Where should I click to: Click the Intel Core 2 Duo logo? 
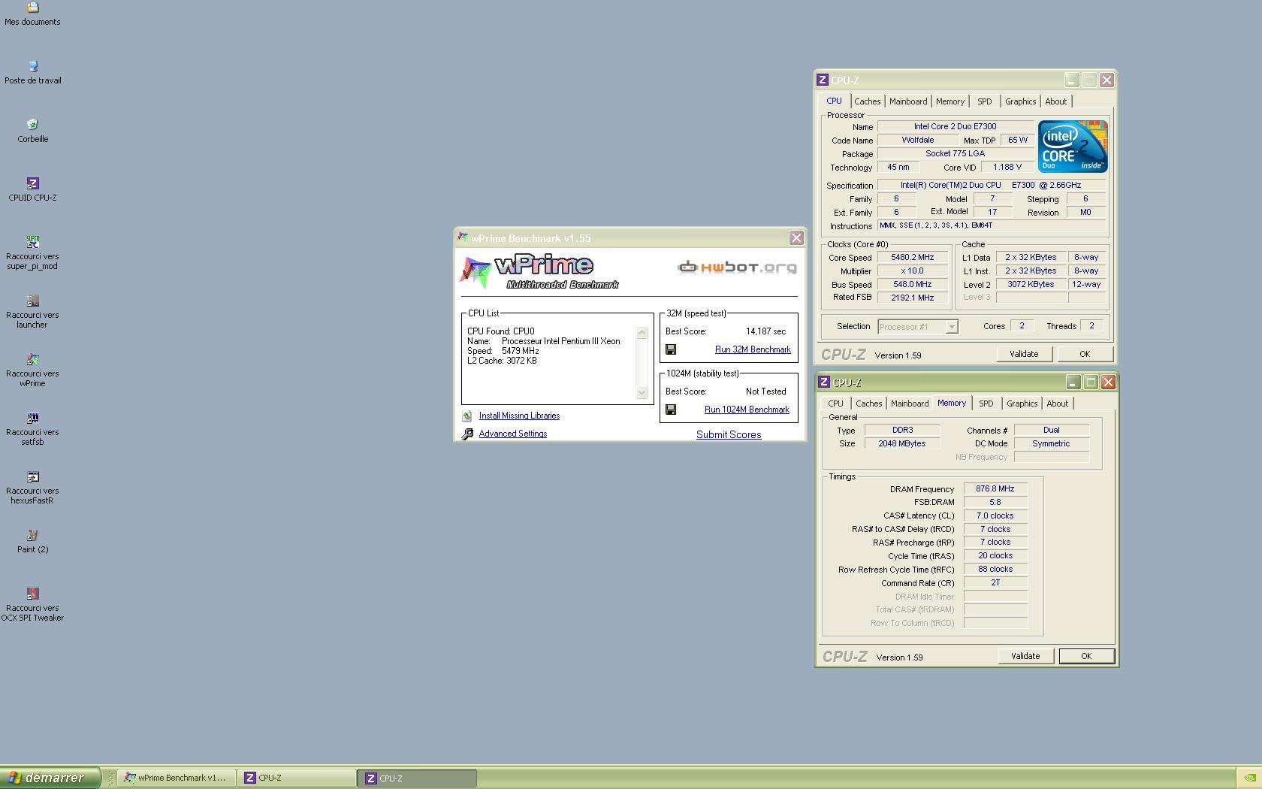pos(1073,147)
